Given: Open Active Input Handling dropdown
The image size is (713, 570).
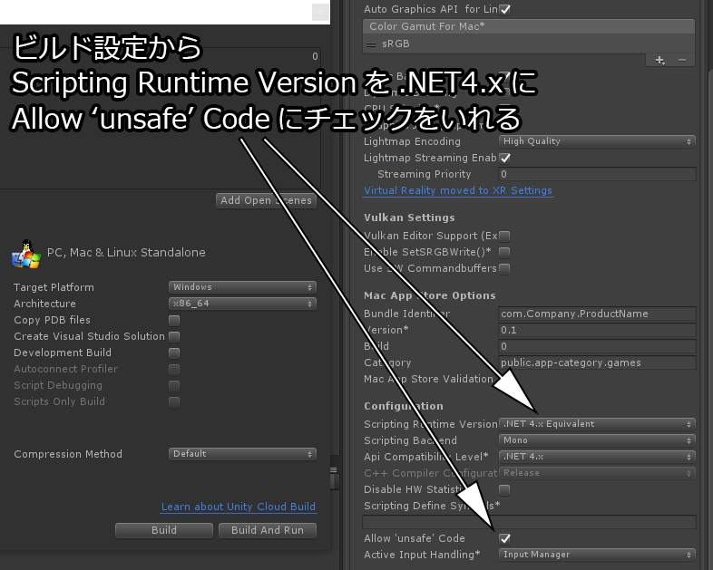Looking at the screenshot, I should coord(597,555).
